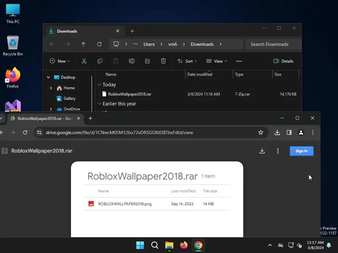Screen dimensions: 338x253
Task: Toggle the Details pane in Explorer
Action: [x=284, y=61]
